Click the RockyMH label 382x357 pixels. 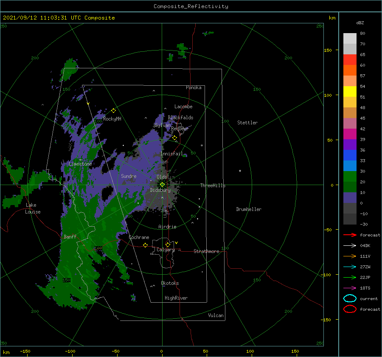112,119
